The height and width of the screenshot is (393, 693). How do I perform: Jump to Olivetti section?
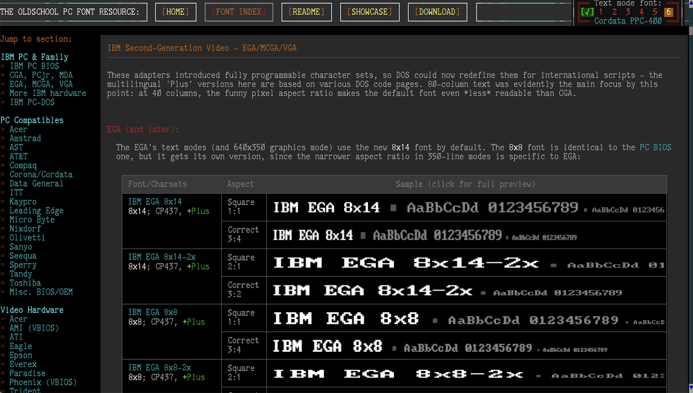click(27, 238)
